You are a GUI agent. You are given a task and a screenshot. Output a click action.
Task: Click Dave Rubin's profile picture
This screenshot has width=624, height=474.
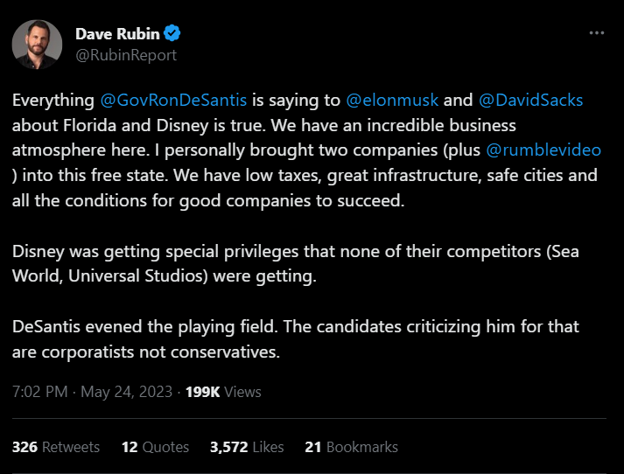[x=37, y=45]
